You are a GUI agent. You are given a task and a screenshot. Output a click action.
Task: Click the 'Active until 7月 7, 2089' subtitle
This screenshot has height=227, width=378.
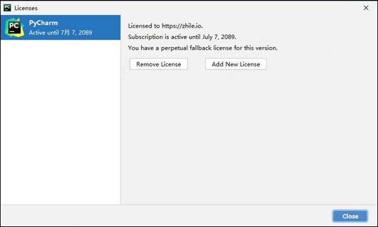coord(60,33)
